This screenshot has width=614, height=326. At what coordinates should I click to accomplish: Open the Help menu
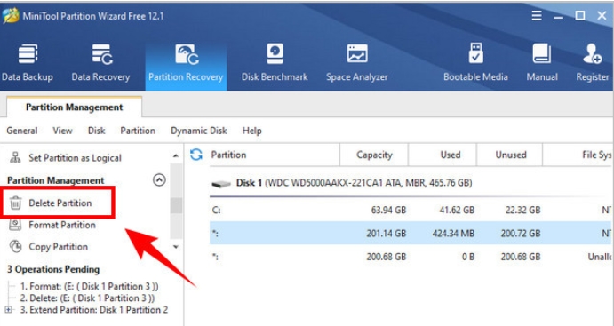tap(251, 131)
